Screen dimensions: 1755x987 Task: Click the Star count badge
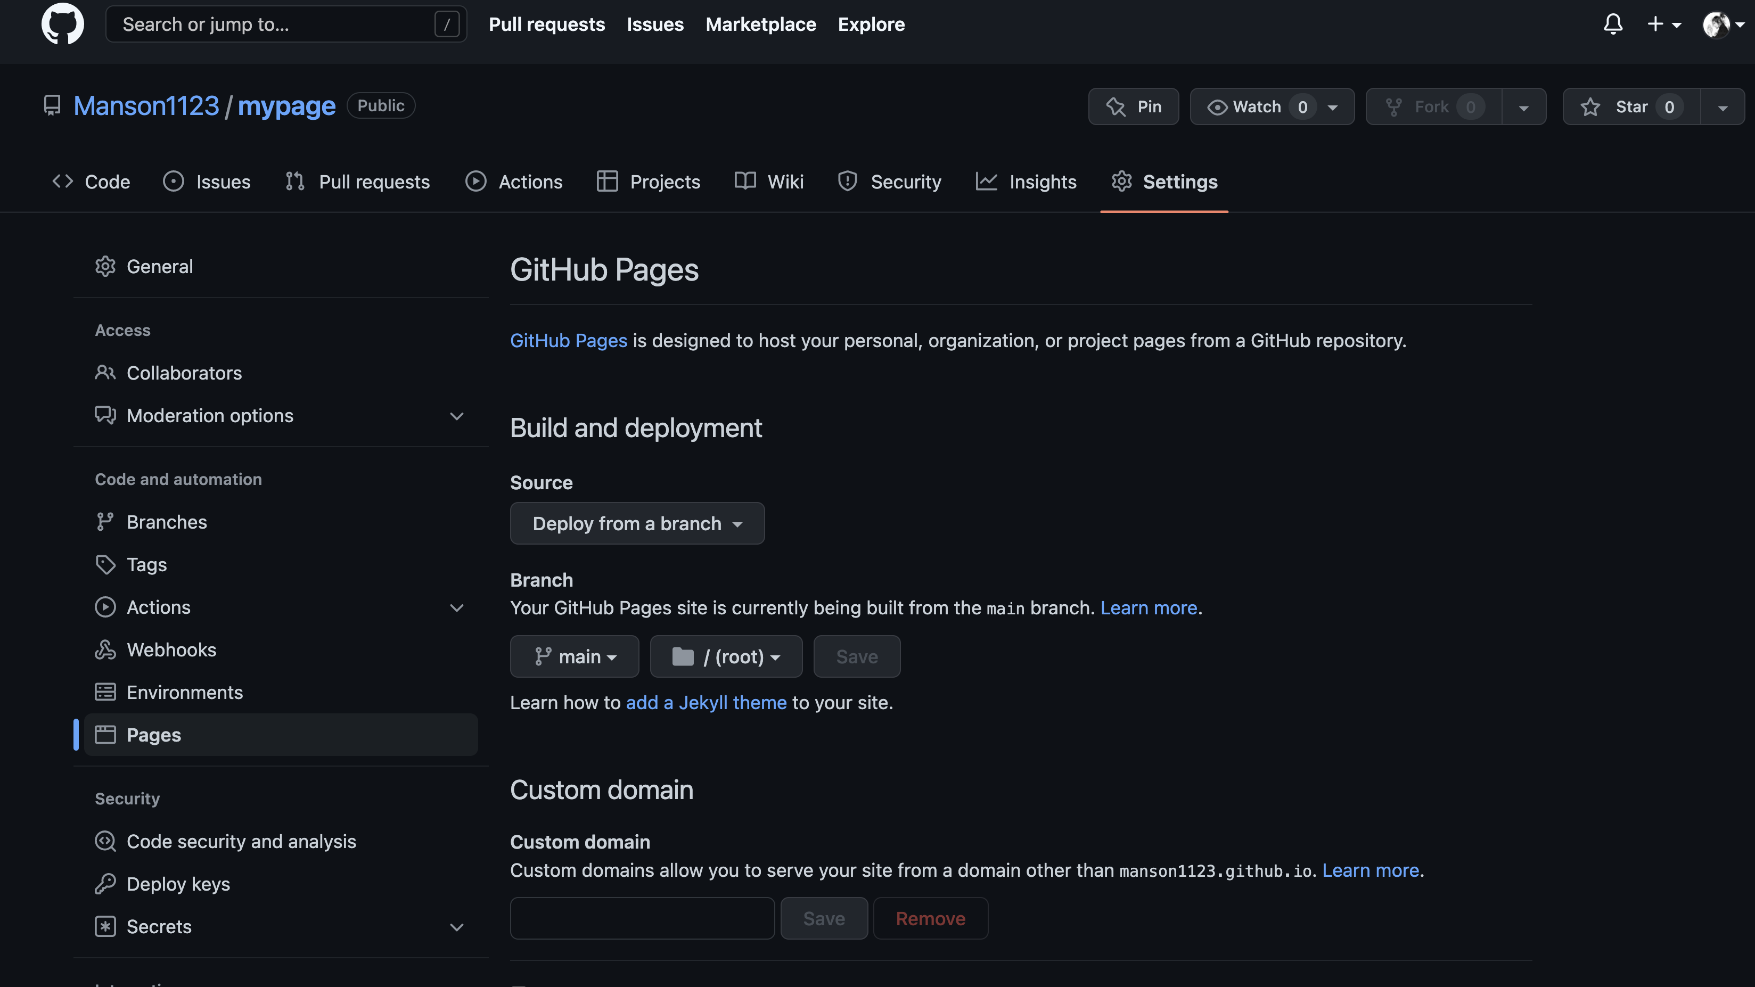click(x=1669, y=107)
